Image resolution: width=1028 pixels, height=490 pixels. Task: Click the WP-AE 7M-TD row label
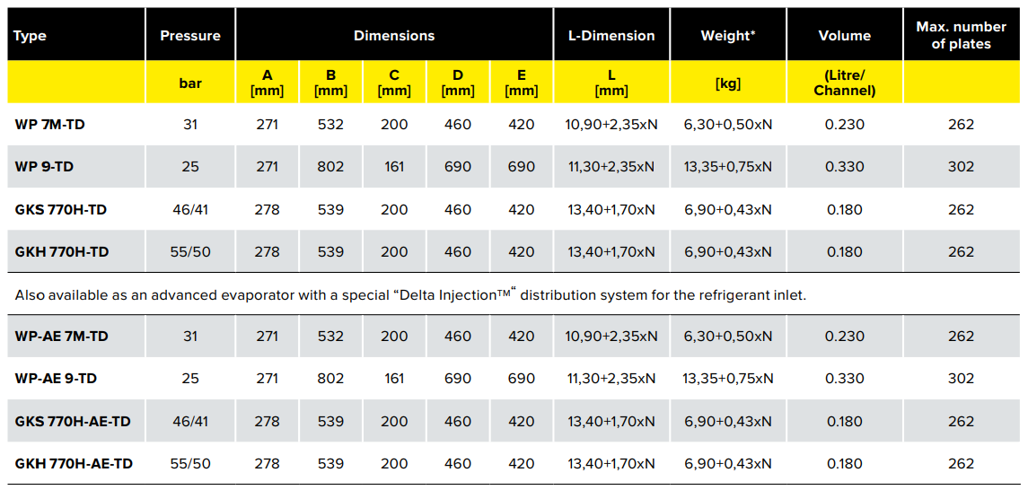[62, 336]
